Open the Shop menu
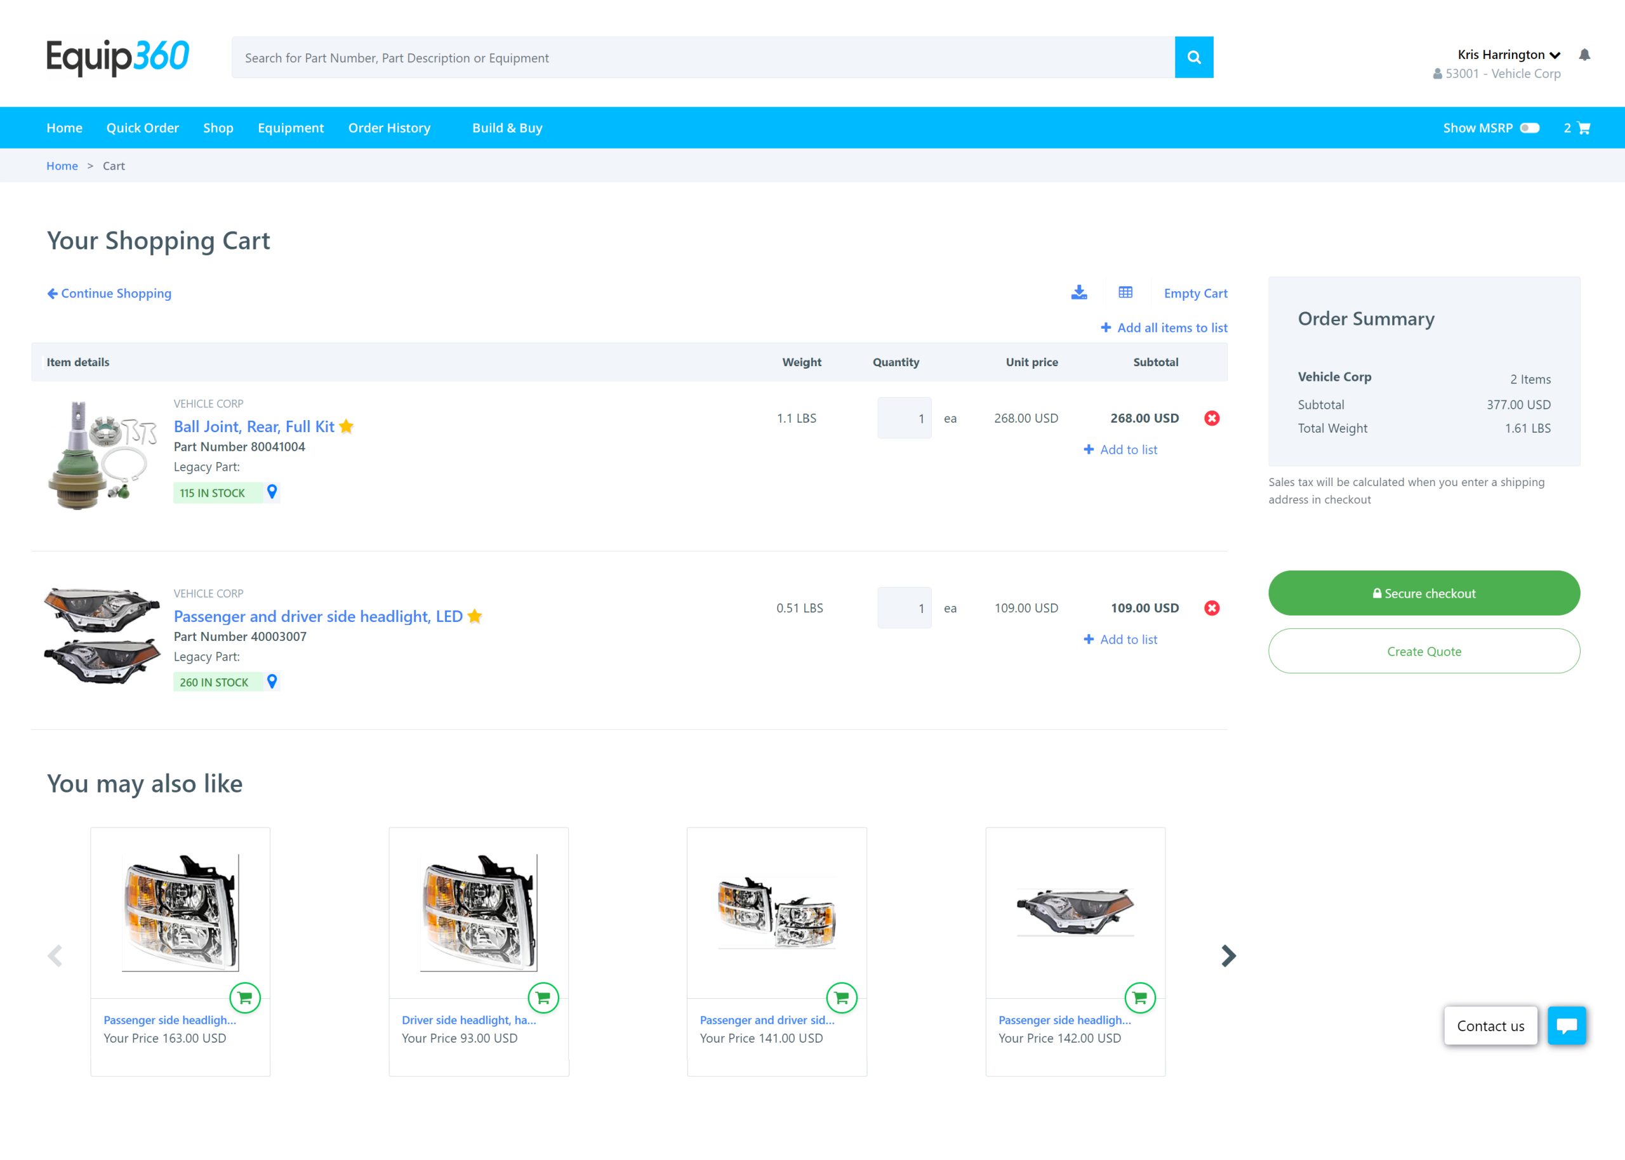Viewport: 1625px width, 1160px height. pyautogui.click(x=218, y=128)
